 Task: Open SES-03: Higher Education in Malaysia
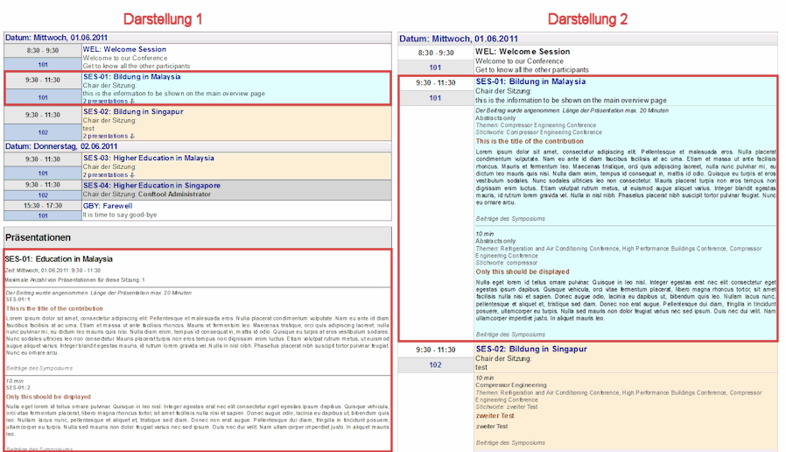(149, 158)
